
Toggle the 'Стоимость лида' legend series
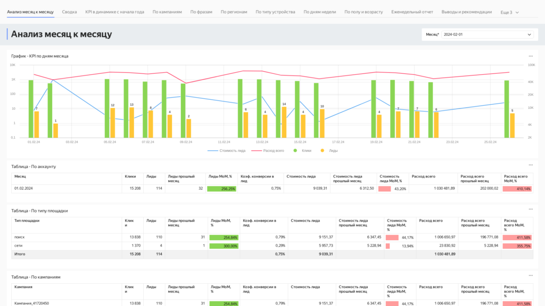[227, 150]
